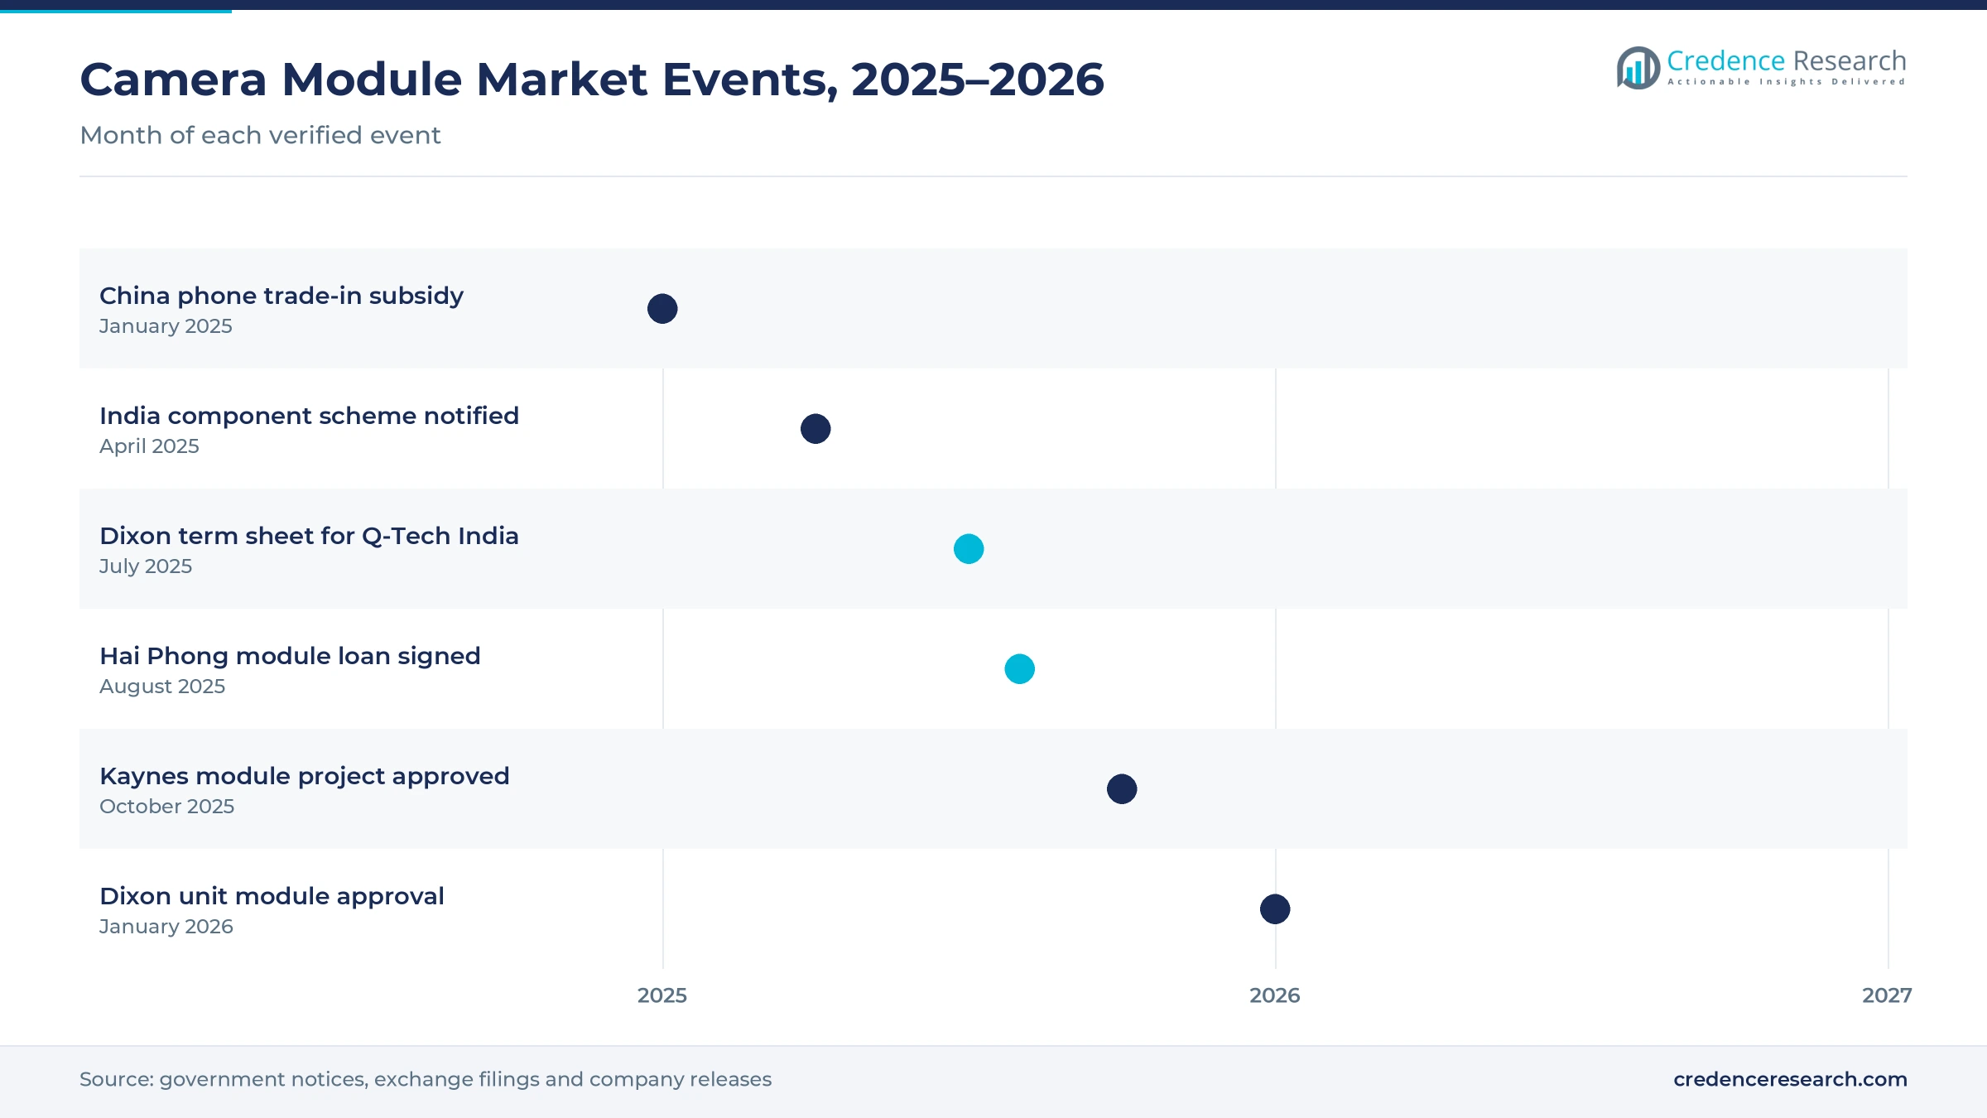Click the chart title Camera Module Market Events

[592, 80]
